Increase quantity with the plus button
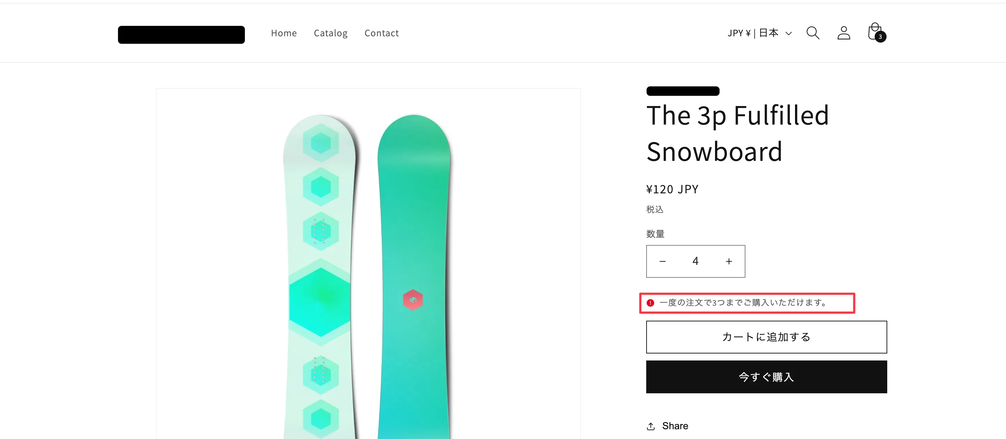Screen dimensions: 1006x439 pos(729,261)
